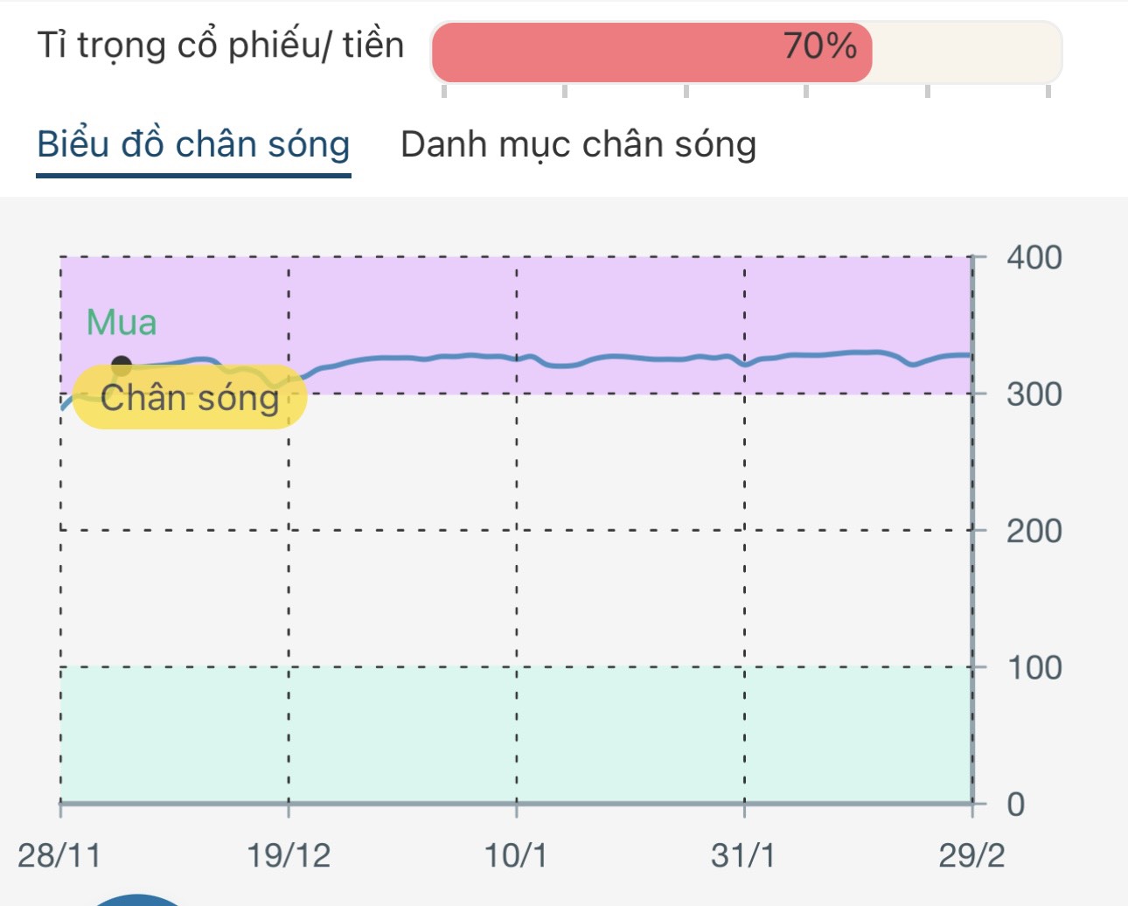This screenshot has width=1128, height=906.
Task: Choose the 31/1 date axis label
Action: point(743,854)
